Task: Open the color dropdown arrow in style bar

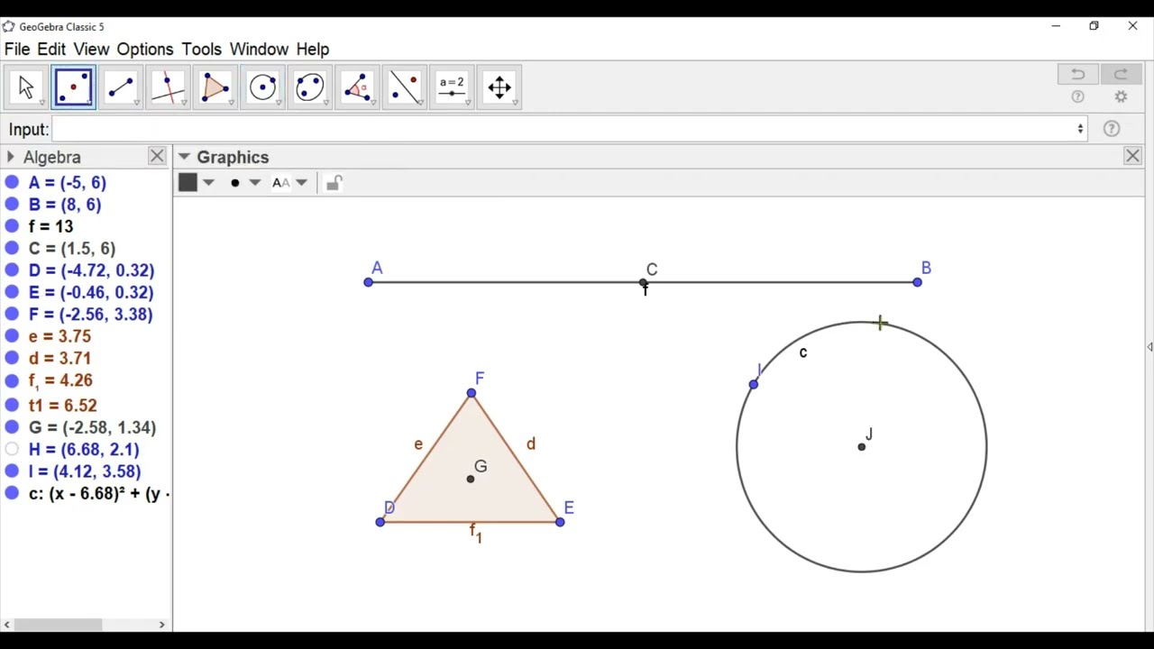Action: point(208,183)
